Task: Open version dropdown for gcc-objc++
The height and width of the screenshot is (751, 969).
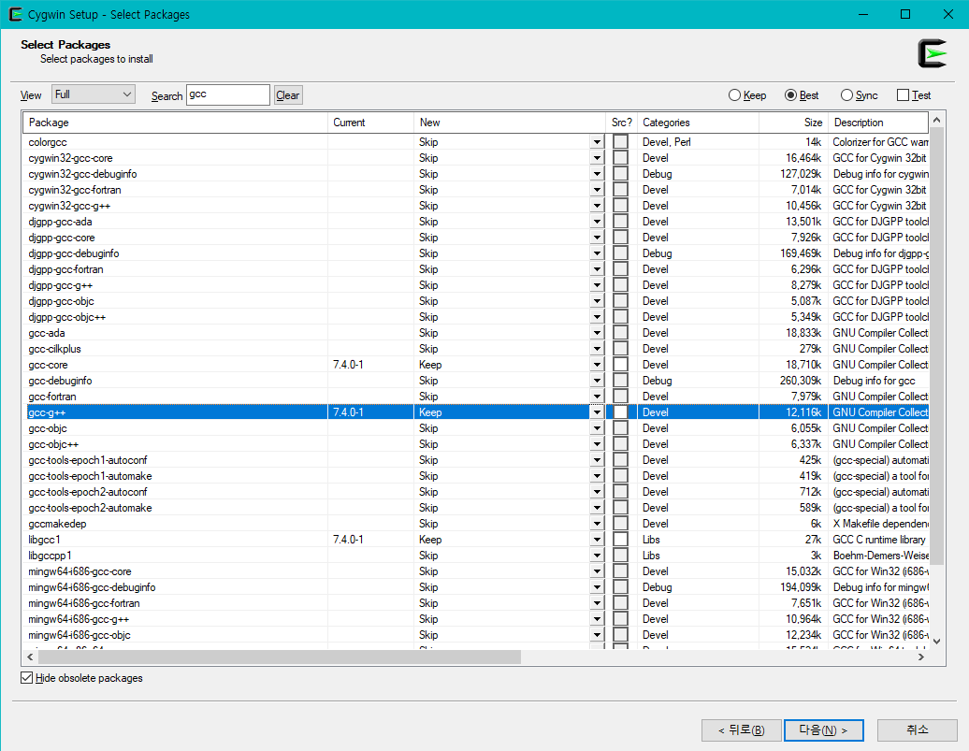Action: point(597,444)
